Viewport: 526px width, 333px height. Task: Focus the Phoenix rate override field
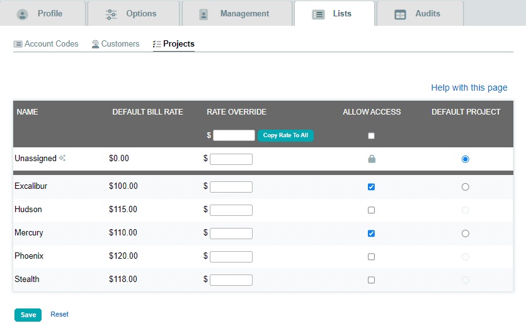(x=231, y=257)
